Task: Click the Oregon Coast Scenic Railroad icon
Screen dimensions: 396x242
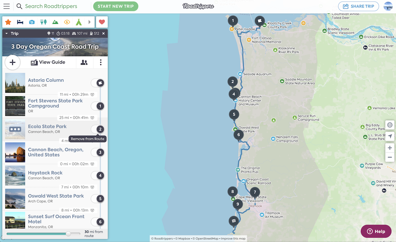Action: click(x=244, y=181)
